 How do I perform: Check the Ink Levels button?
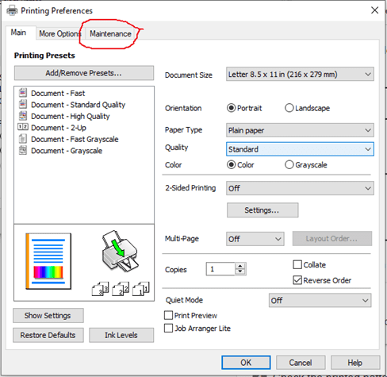point(121,335)
